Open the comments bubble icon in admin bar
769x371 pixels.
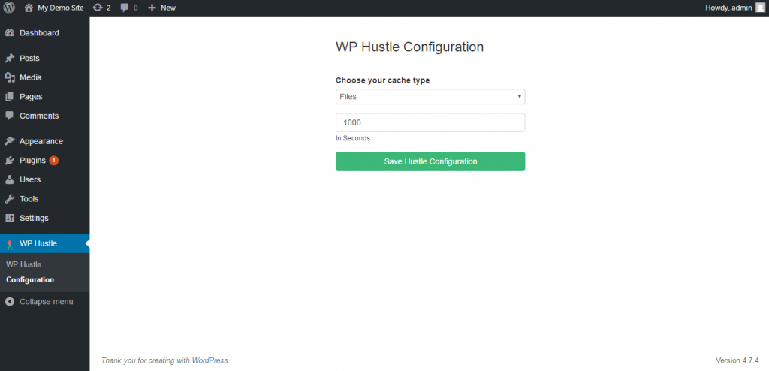[x=125, y=8]
